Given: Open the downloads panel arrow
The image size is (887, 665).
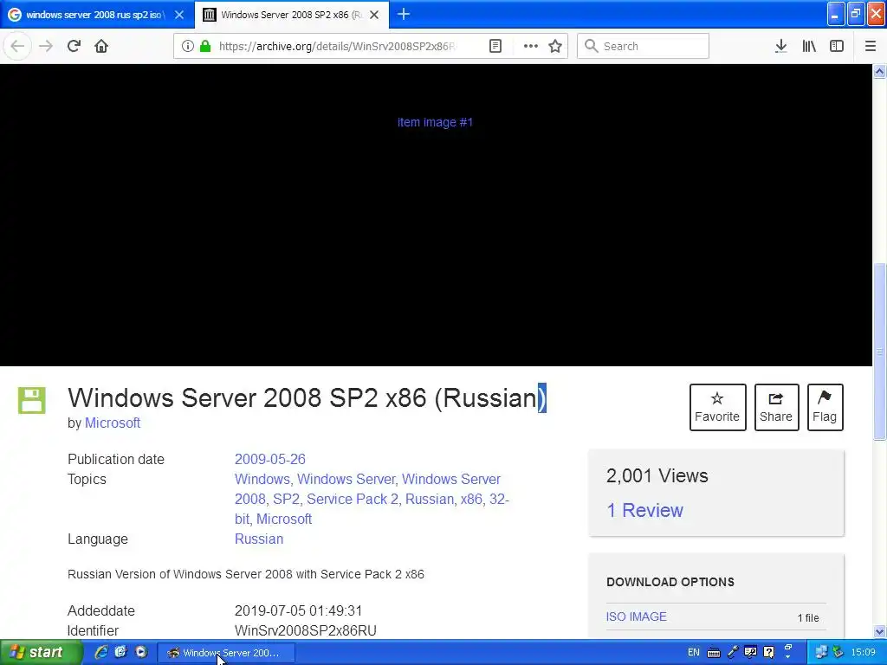Looking at the screenshot, I should tap(780, 46).
